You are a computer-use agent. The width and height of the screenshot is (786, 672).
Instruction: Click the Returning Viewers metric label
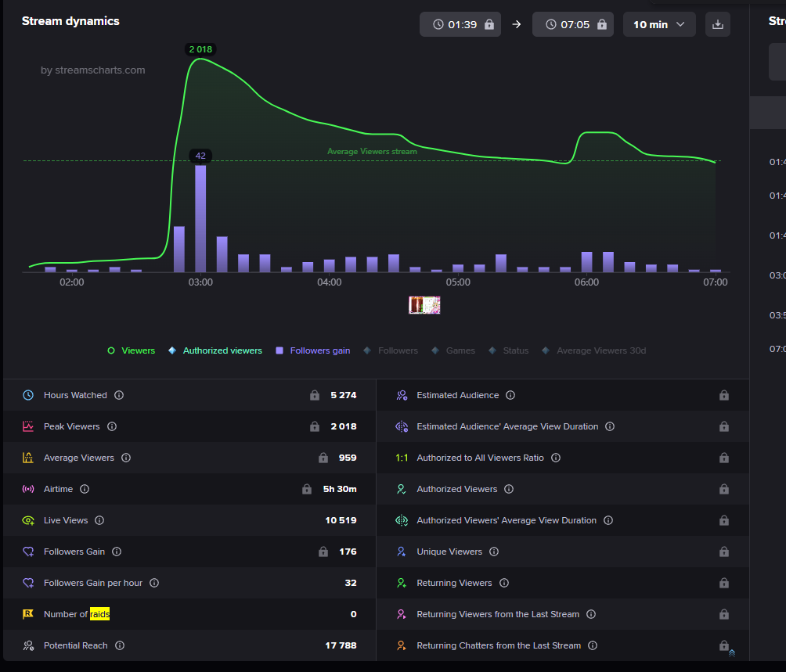[454, 583]
